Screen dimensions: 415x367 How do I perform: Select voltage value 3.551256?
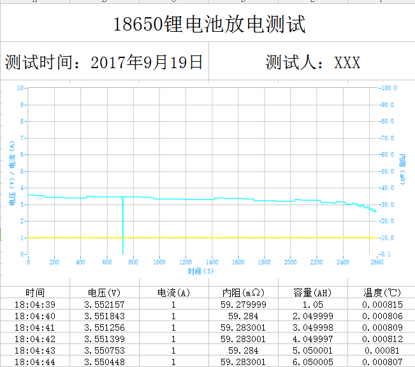click(x=105, y=327)
